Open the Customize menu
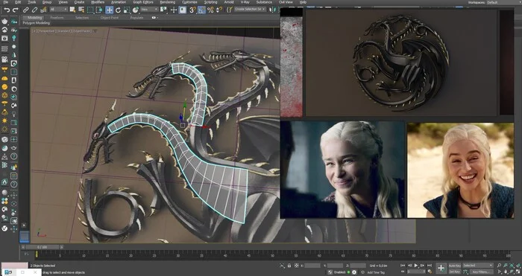522x276 pixels. point(189,2)
